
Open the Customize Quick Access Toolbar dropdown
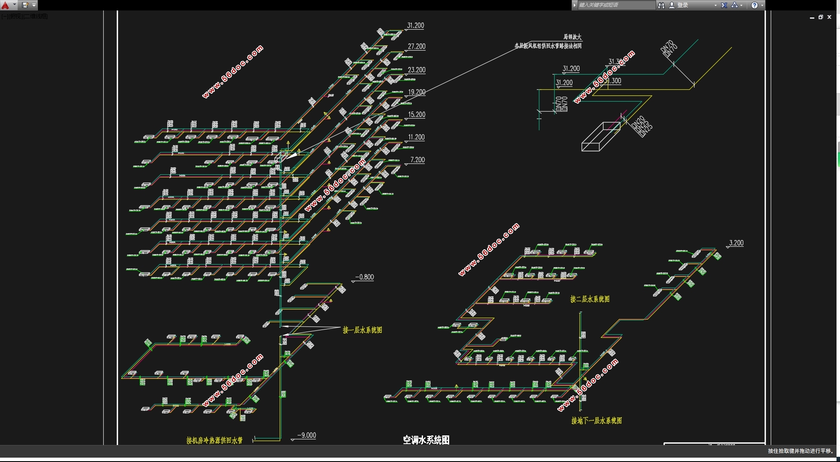pos(34,5)
